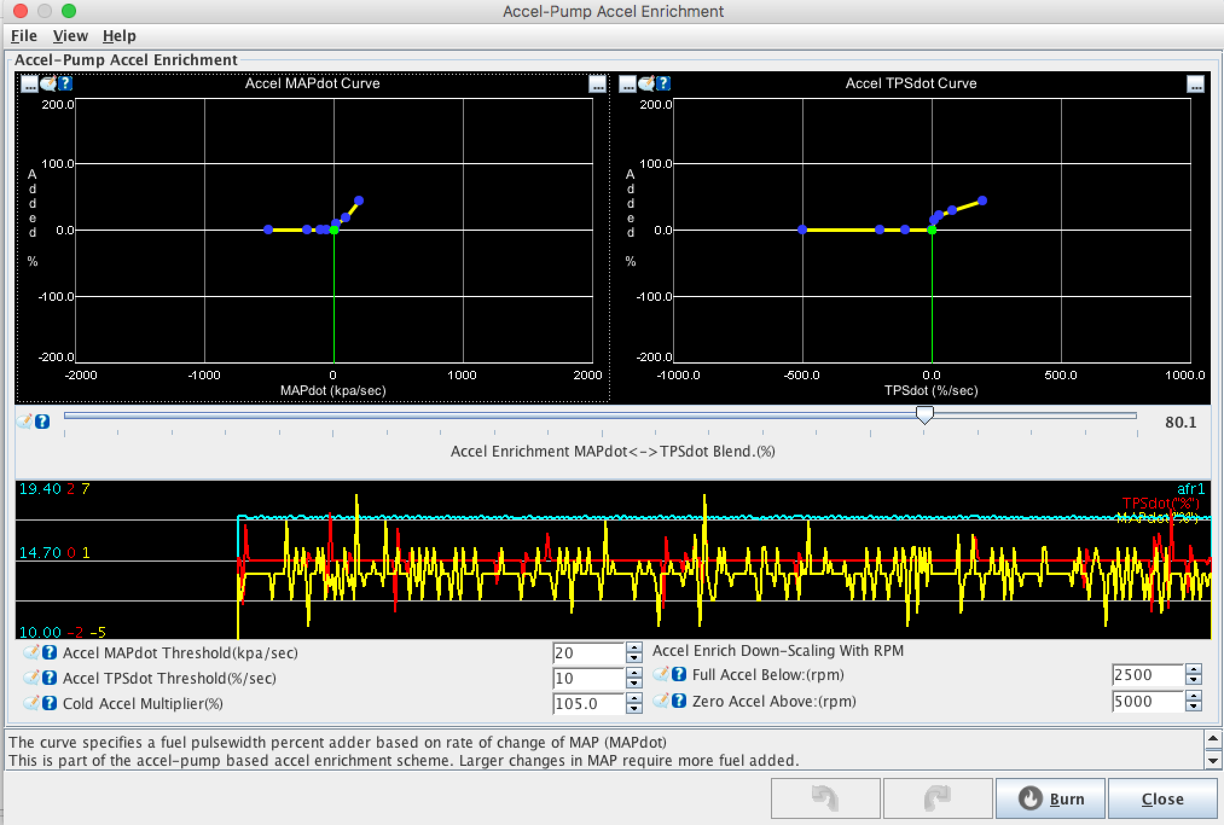Open the View menu
Viewport: 1224px width, 825px height.
click(70, 36)
